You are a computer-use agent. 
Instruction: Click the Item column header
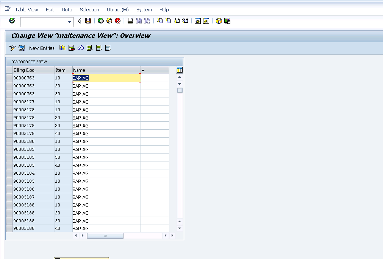click(64, 70)
